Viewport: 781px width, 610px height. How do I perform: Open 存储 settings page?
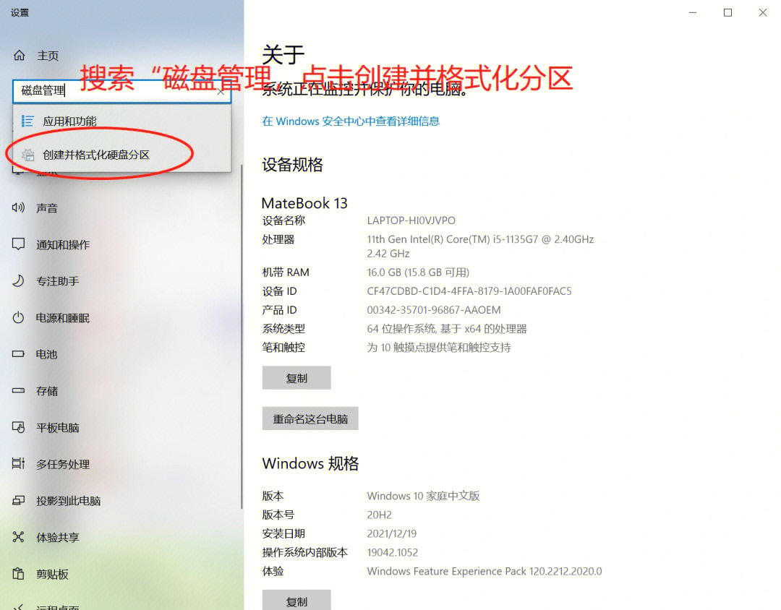47,391
